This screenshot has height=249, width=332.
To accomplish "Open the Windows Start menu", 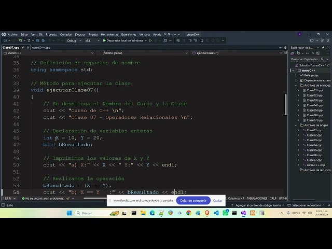I will pos(69,213).
